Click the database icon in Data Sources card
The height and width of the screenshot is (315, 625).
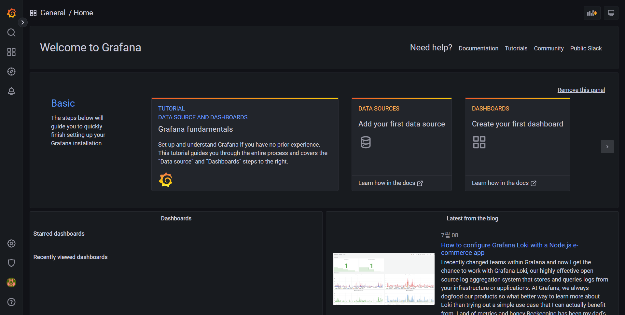pyautogui.click(x=366, y=142)
